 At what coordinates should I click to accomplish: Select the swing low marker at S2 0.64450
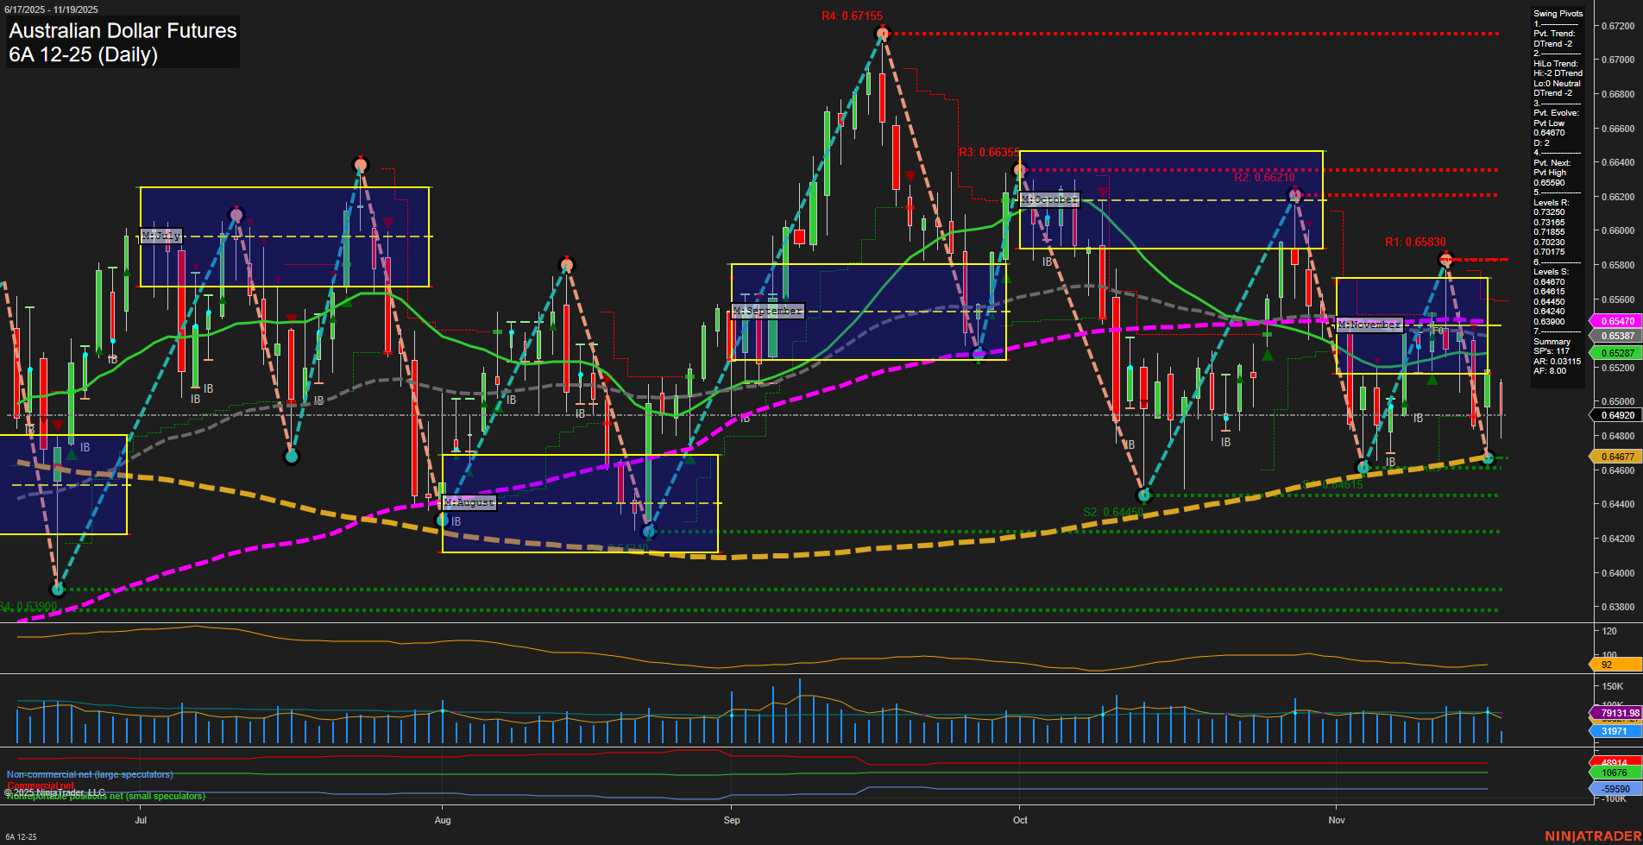coord(1144,495)
